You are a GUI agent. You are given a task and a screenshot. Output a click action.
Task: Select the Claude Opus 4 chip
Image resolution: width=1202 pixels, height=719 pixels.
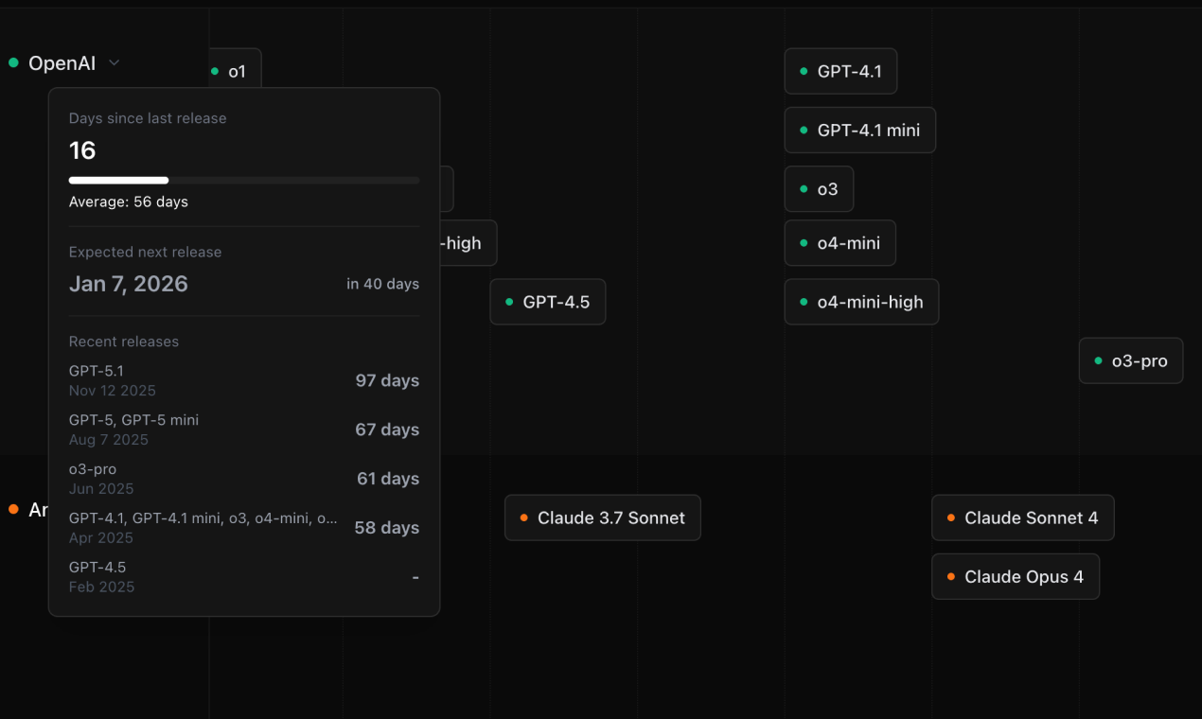point(1016,576)
